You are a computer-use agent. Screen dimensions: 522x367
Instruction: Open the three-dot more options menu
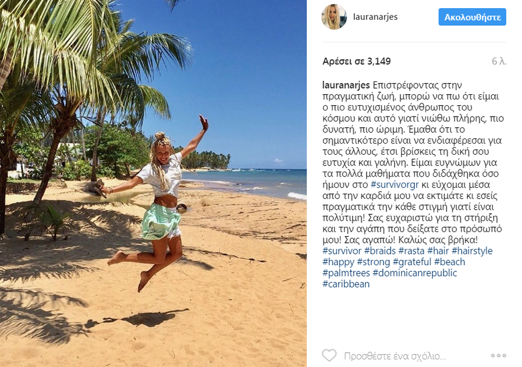[499, 355]
